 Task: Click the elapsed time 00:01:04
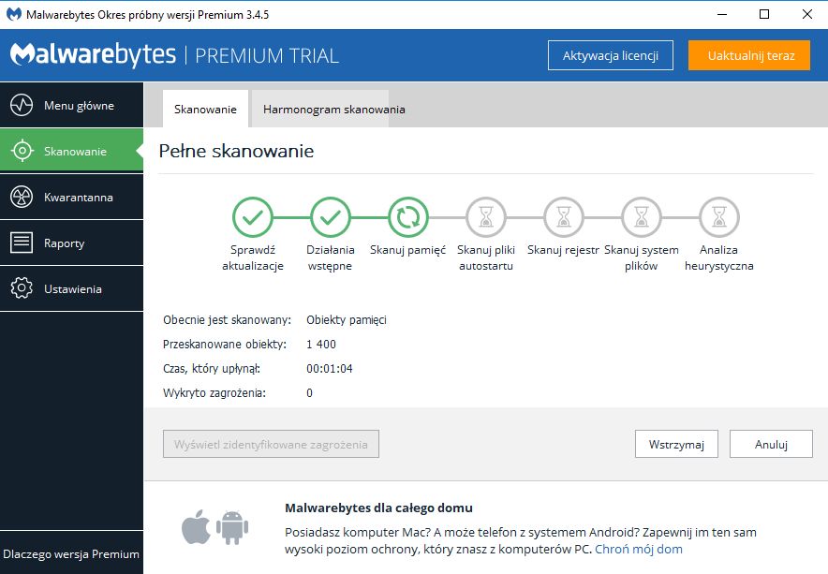tap(330, 369)
